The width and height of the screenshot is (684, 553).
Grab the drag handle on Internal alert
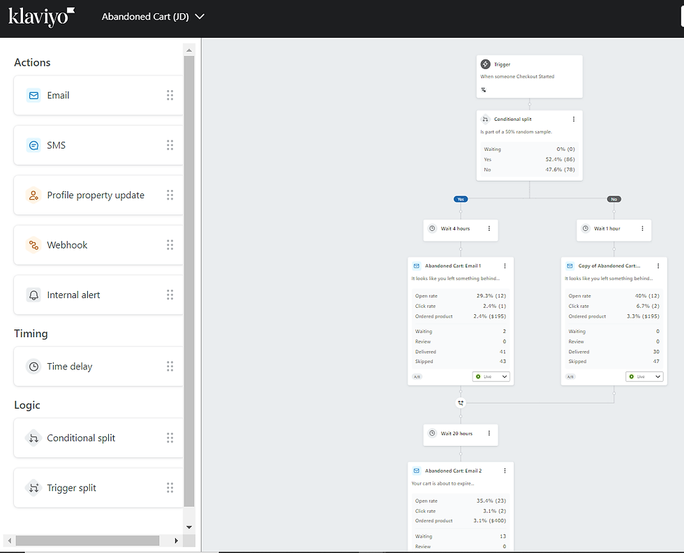[x=170, y=295]
